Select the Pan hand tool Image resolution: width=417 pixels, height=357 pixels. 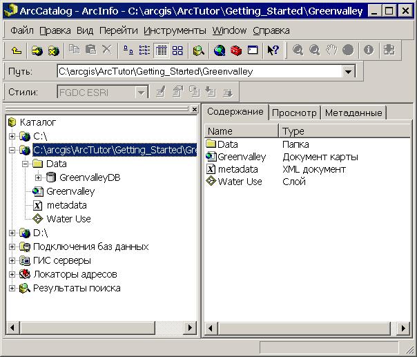(331, 50)
